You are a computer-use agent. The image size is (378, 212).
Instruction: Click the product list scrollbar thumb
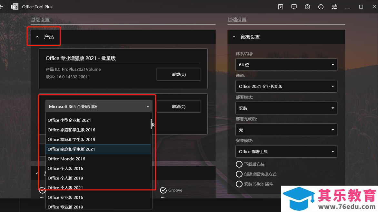click(x=151, y=124)
